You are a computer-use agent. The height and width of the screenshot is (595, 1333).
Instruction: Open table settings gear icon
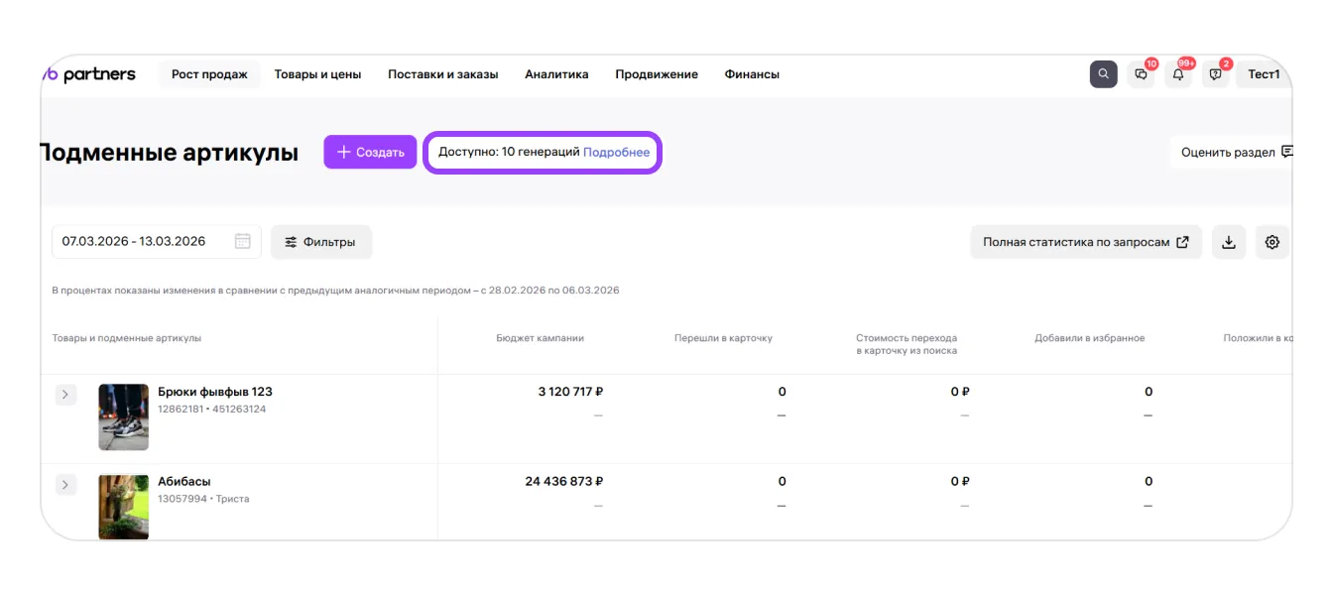[x=1272, y=242]
